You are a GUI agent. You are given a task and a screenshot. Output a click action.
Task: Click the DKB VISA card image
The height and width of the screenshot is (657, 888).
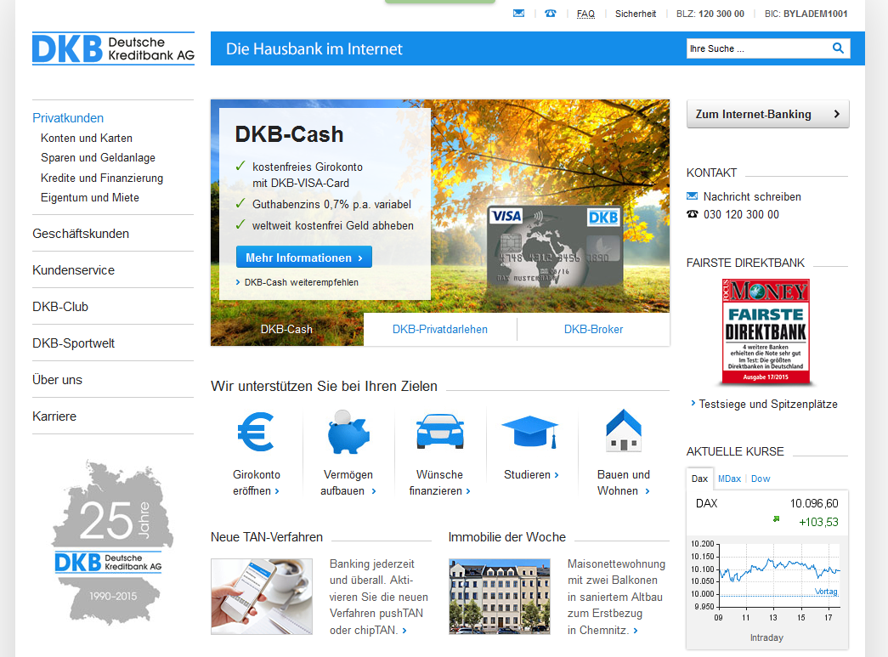point(554,247)
